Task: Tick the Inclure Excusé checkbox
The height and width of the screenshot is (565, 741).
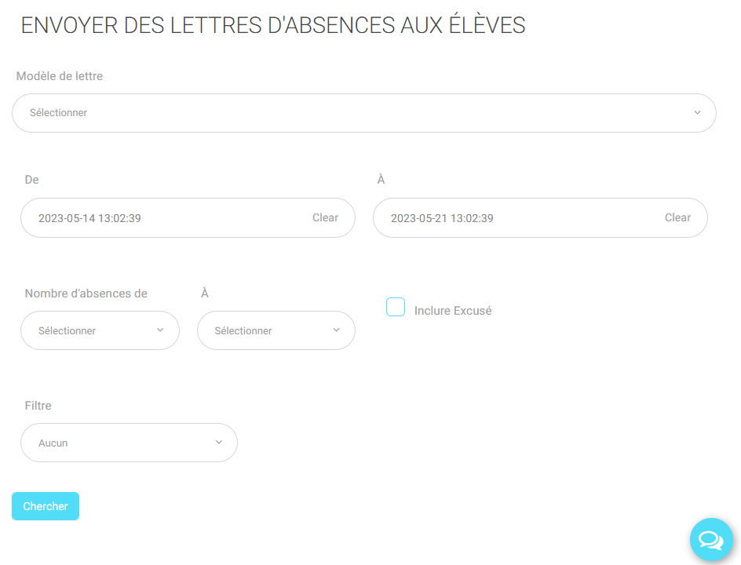Action: coord(396,307)
